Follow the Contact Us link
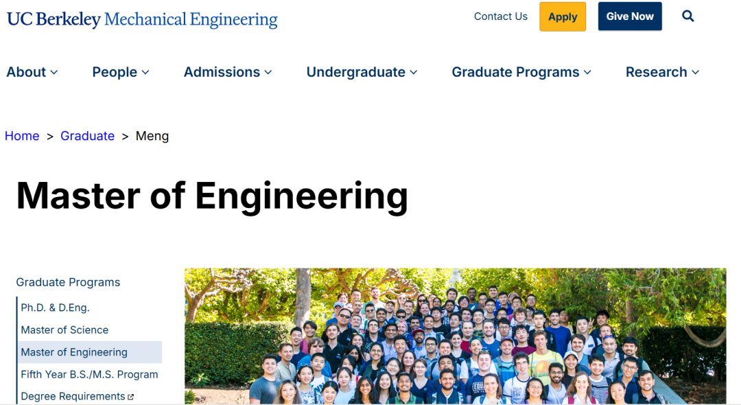Screen dimensions: 741x405 pyautogui.click(x=500, y=16)
